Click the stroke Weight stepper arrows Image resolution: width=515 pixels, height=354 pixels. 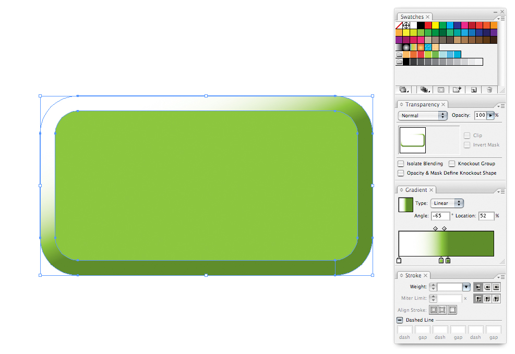pos(433,287)
